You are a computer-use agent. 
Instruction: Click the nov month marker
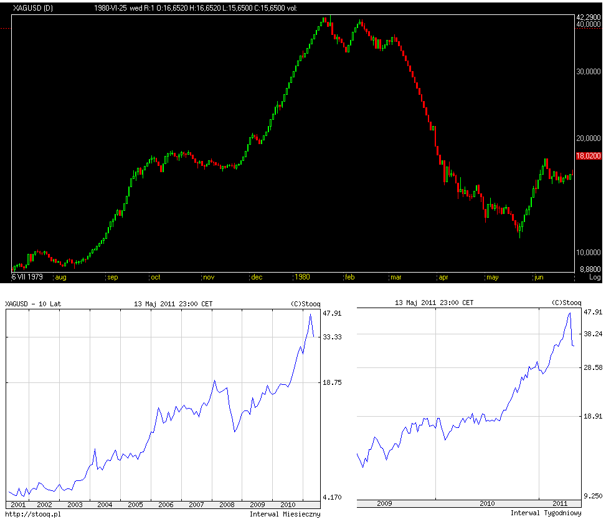tap(209, 277)
